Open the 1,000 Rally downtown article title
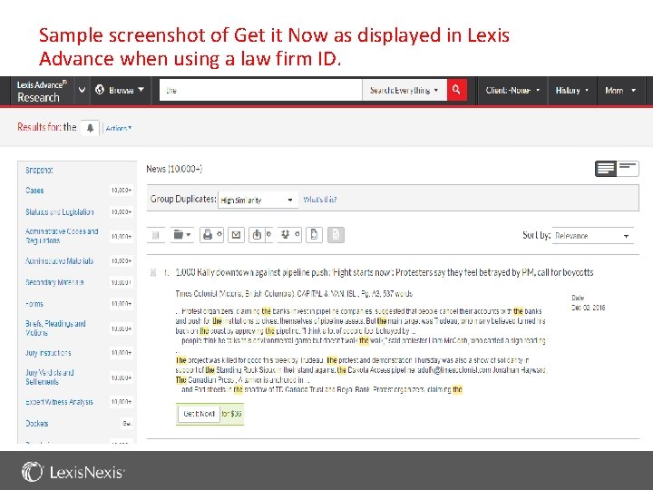653x490 pixels. click(384, 272)
